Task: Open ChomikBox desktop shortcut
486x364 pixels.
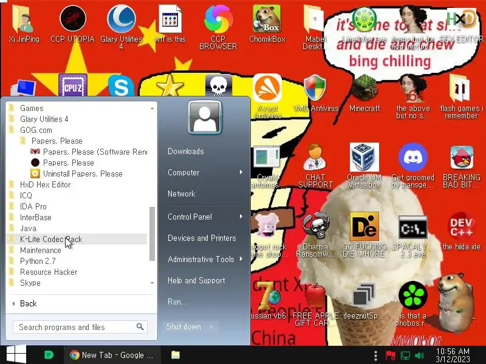Action: [x=267, y=24]
